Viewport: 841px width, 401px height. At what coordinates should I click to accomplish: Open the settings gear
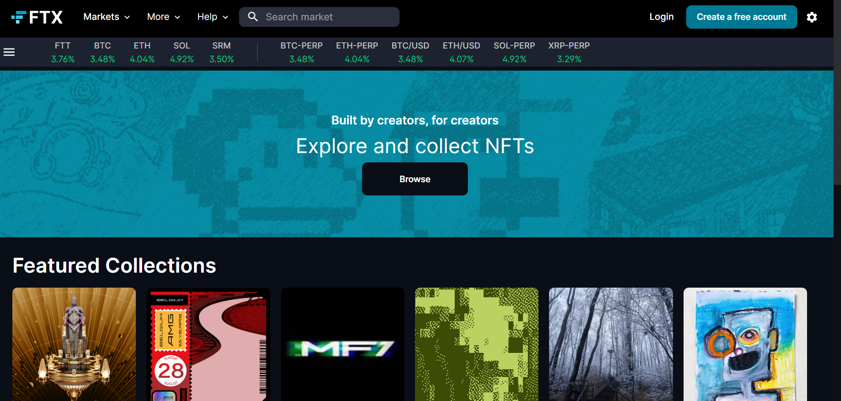coord(812,17)
